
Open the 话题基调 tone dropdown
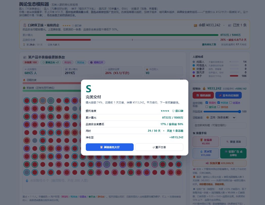(220, 118)
